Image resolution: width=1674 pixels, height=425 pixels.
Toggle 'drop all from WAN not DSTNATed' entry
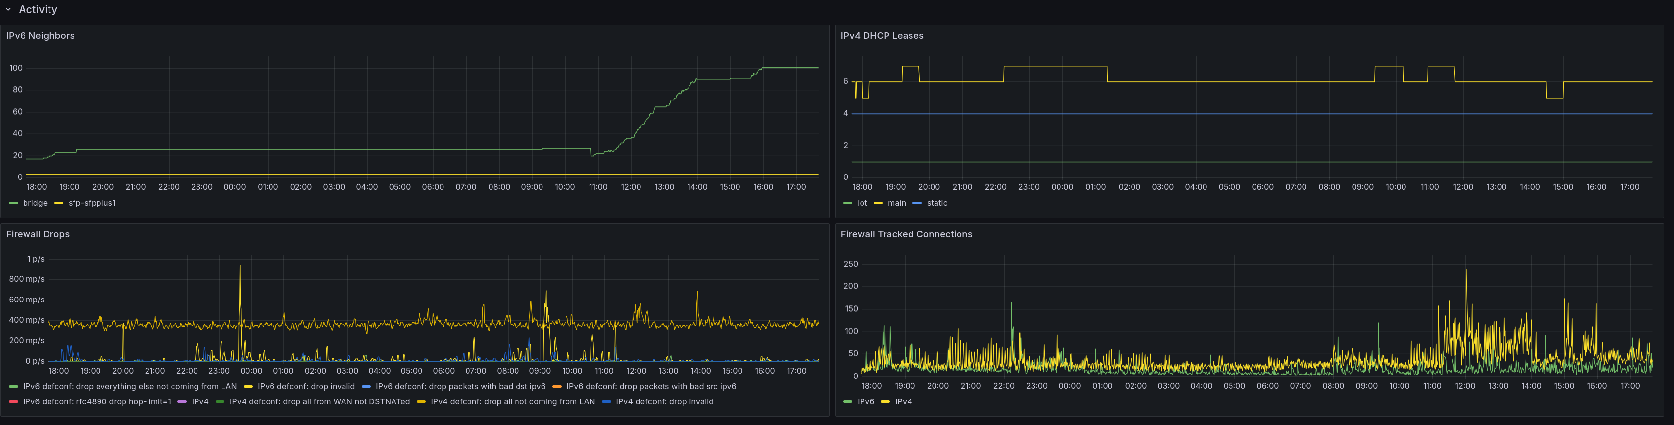(320, 401)
